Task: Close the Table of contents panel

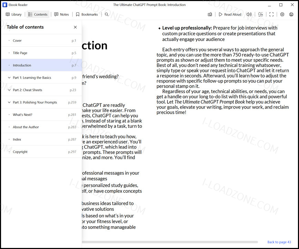Action: 75,27
